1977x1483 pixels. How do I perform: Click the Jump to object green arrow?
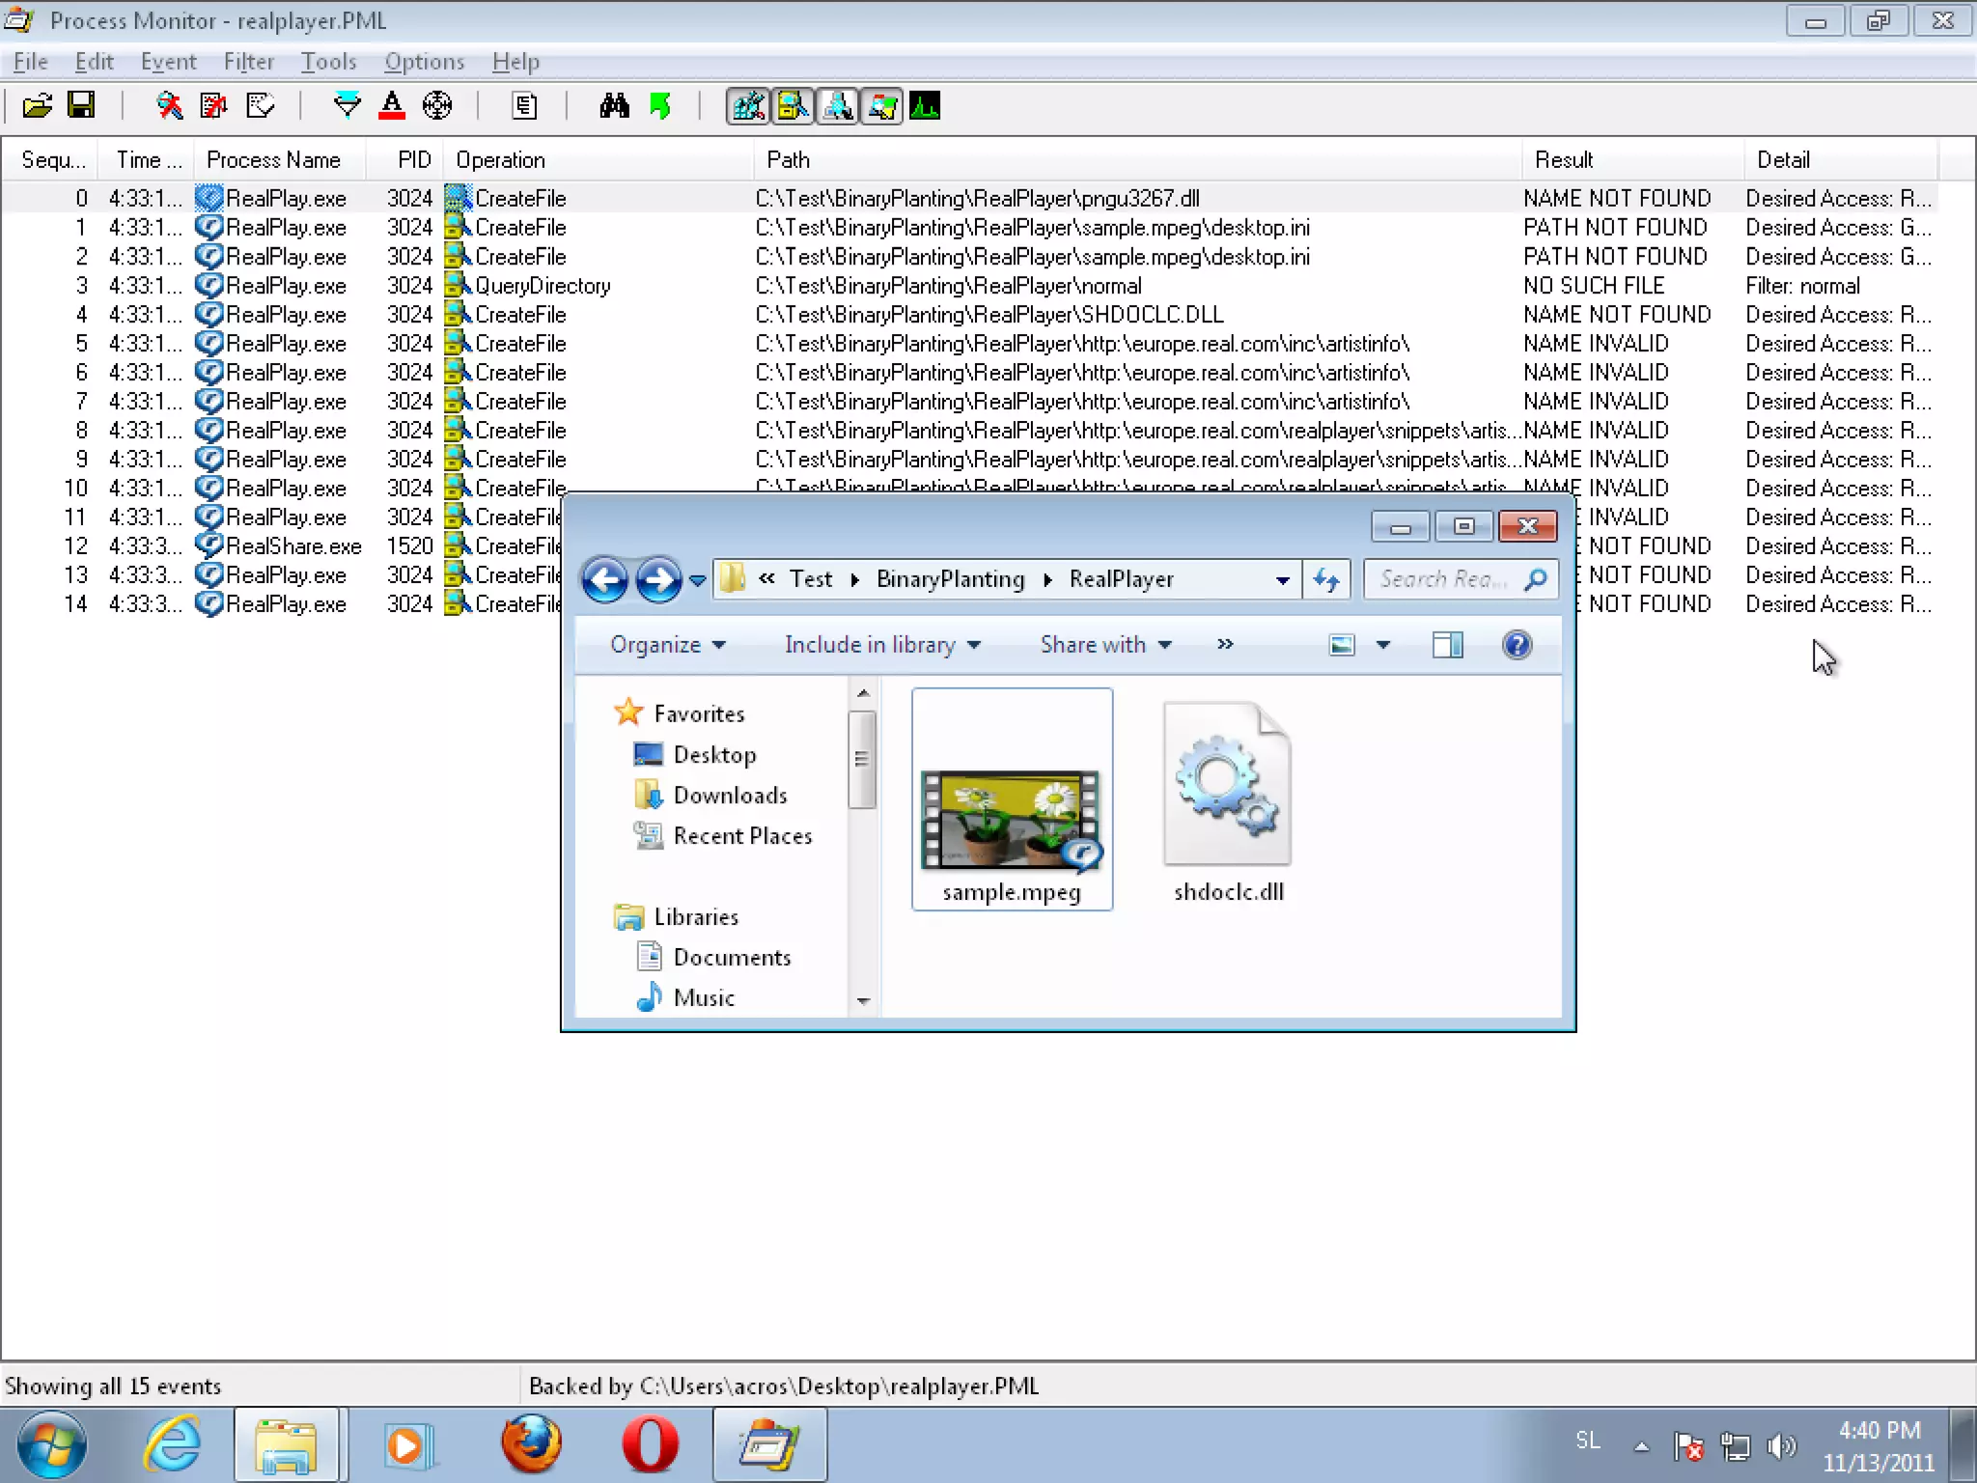pyautogui.click(x=660, y=105)
